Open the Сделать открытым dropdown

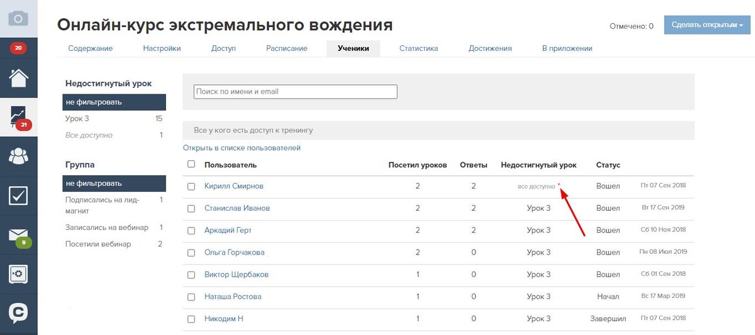[x=707, y=25]
